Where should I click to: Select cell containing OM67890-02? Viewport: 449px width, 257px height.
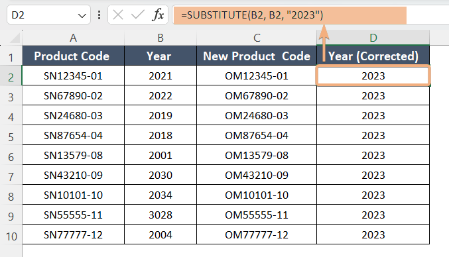(x=257, y=95)
